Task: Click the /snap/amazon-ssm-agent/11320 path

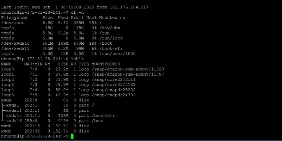Action: tap(128, 69)
